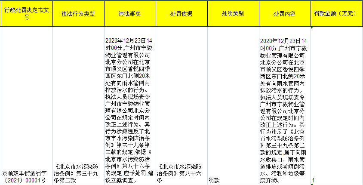Click the 违法事实 cell ending with 建议立案调查
Viewport: 363px width, 185px height.
pos(130,105)
